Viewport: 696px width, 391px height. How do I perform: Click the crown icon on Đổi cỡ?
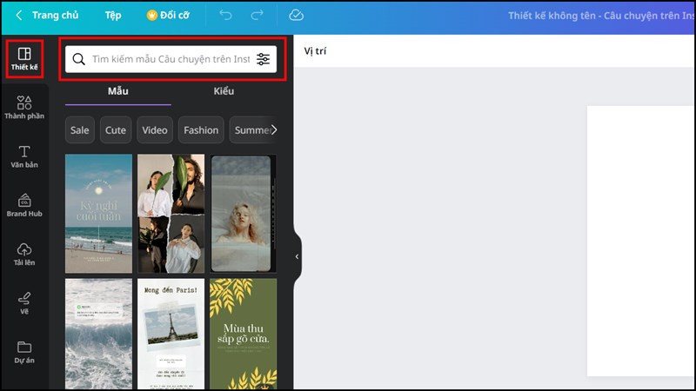pos(151,15)
